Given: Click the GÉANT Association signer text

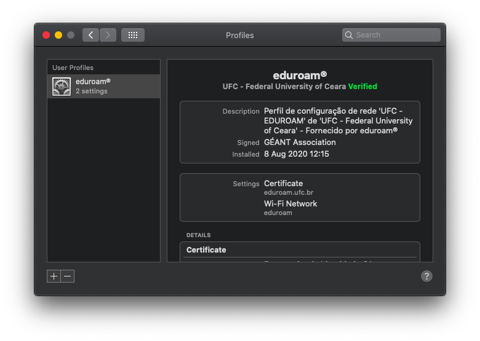Looking at the screenshot, I should click(300, 142).
